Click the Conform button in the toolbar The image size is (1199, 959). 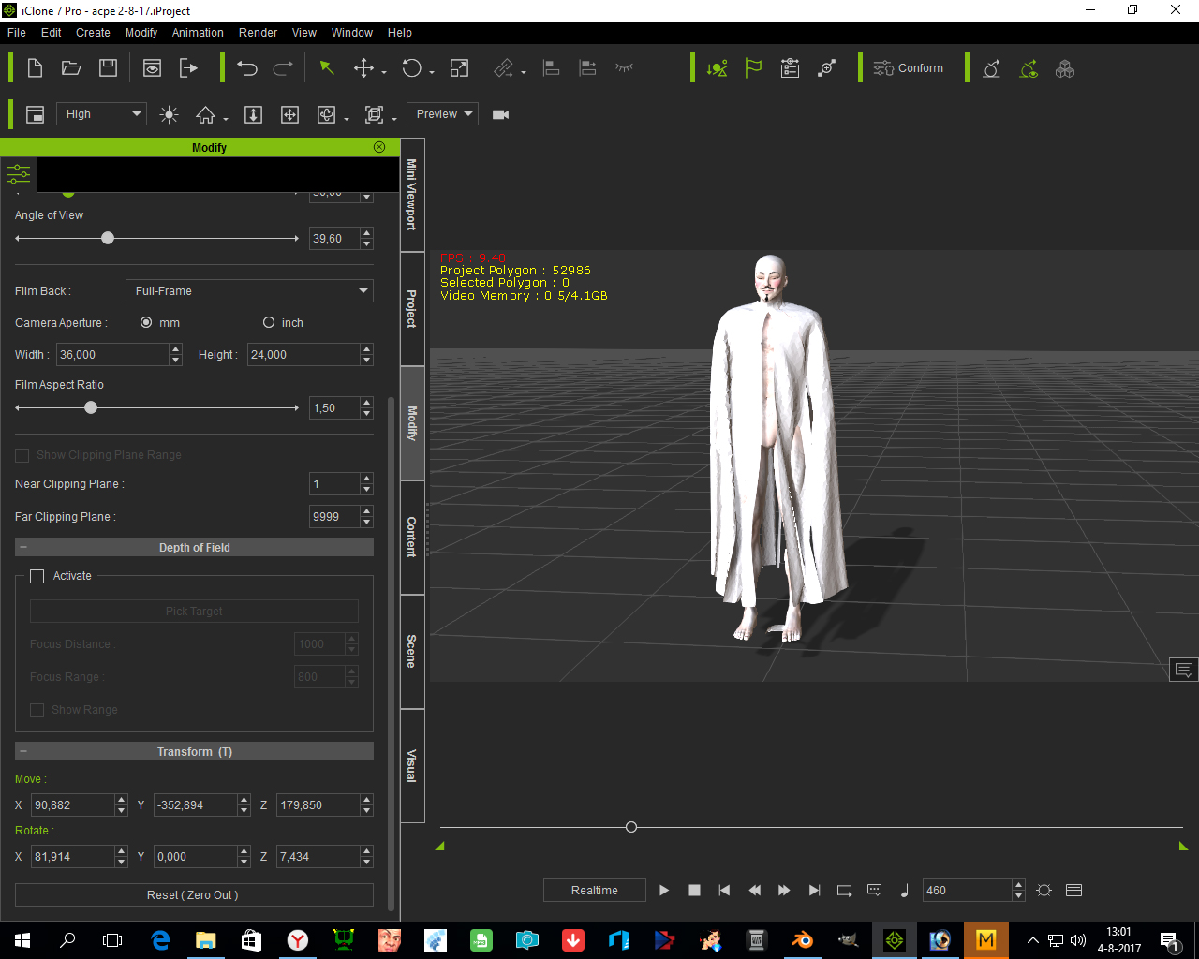(908, 68)
